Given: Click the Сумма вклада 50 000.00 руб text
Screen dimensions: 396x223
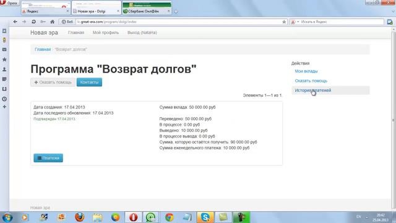Looking at the screenshot, I should (x=187, y=107).
